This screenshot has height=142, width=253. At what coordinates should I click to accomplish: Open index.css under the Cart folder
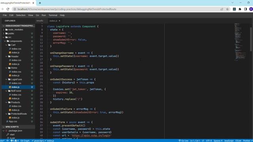(19, 49)
